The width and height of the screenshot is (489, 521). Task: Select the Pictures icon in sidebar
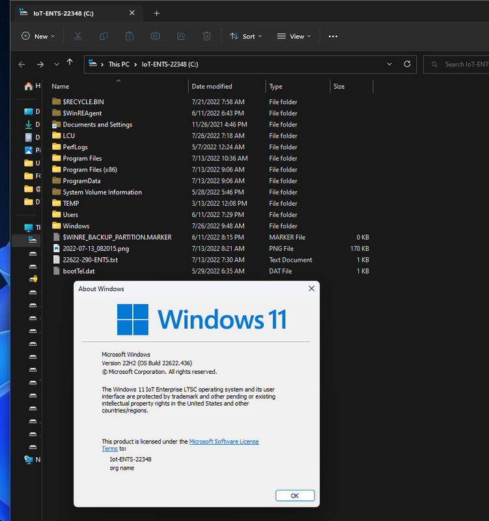29,150
